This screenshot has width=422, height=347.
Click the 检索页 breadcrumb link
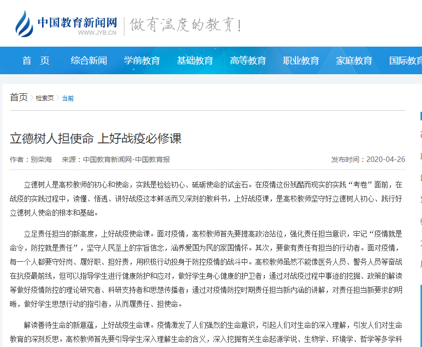45,98
